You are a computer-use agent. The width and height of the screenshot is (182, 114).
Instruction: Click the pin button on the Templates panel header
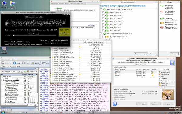(x=35, y=69)
